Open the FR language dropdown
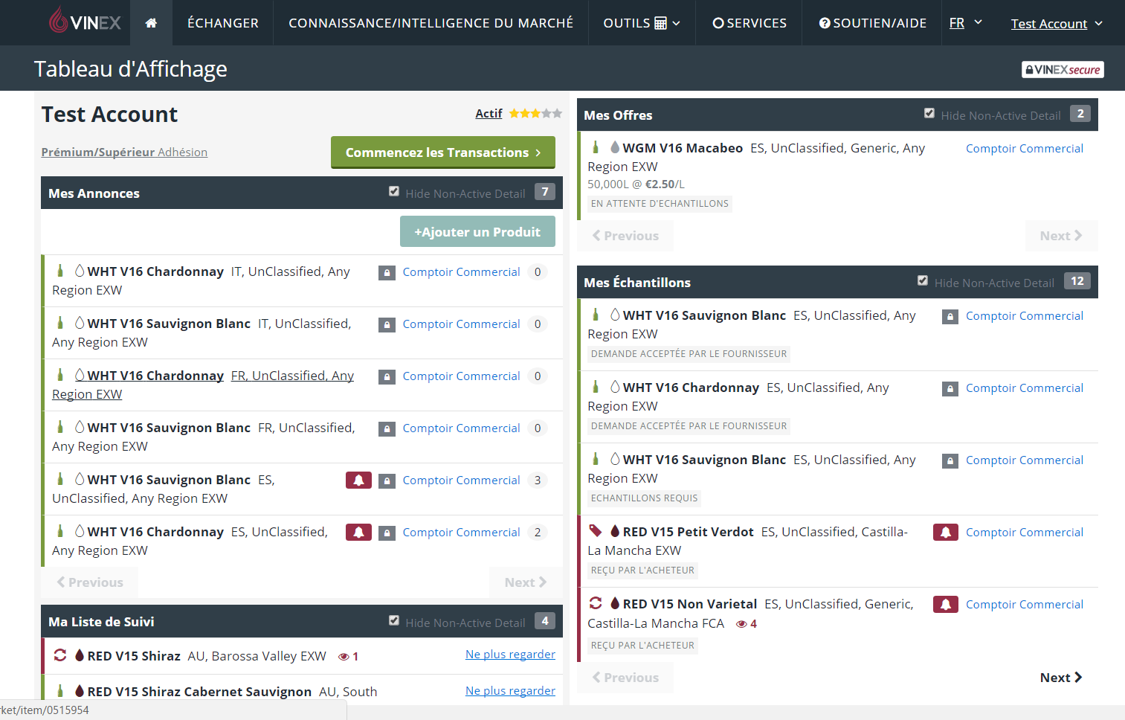This screenshot has height=720, width=1125. tap(966, 23)
